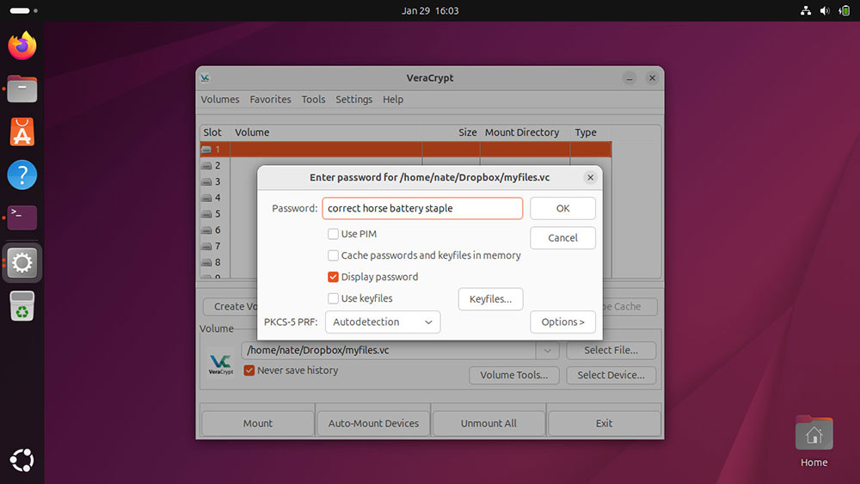Open the PKCS-5 PRF Autodetection dropdown

click(383, 322)
